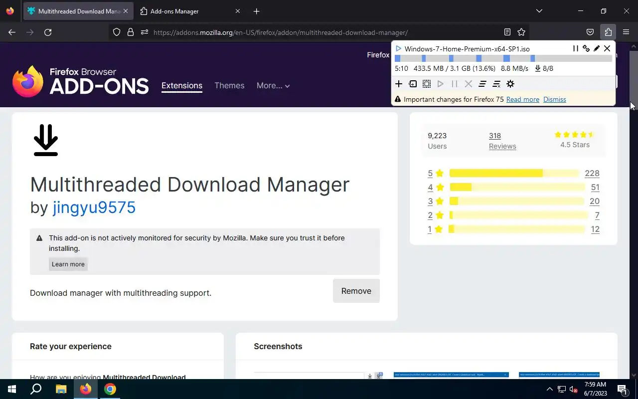Click the download progress bar

click(x=503, y=58)
